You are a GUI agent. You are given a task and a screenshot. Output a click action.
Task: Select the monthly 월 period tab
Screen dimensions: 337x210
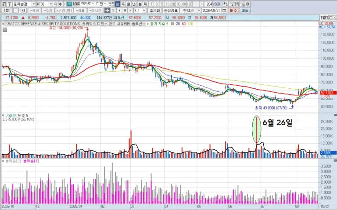(129, 4)
